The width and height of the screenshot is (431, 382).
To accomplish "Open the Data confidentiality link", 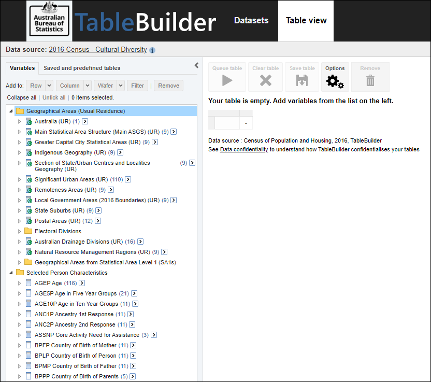I will coord(244,149).
